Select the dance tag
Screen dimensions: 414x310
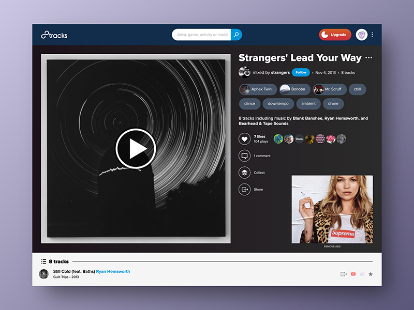pos(249,104)
